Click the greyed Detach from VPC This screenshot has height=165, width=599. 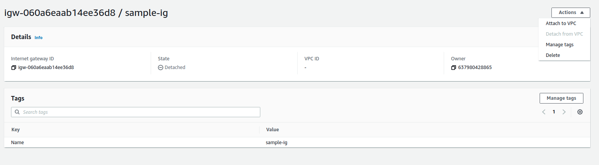pyautogui.click(x=564, y=34)
